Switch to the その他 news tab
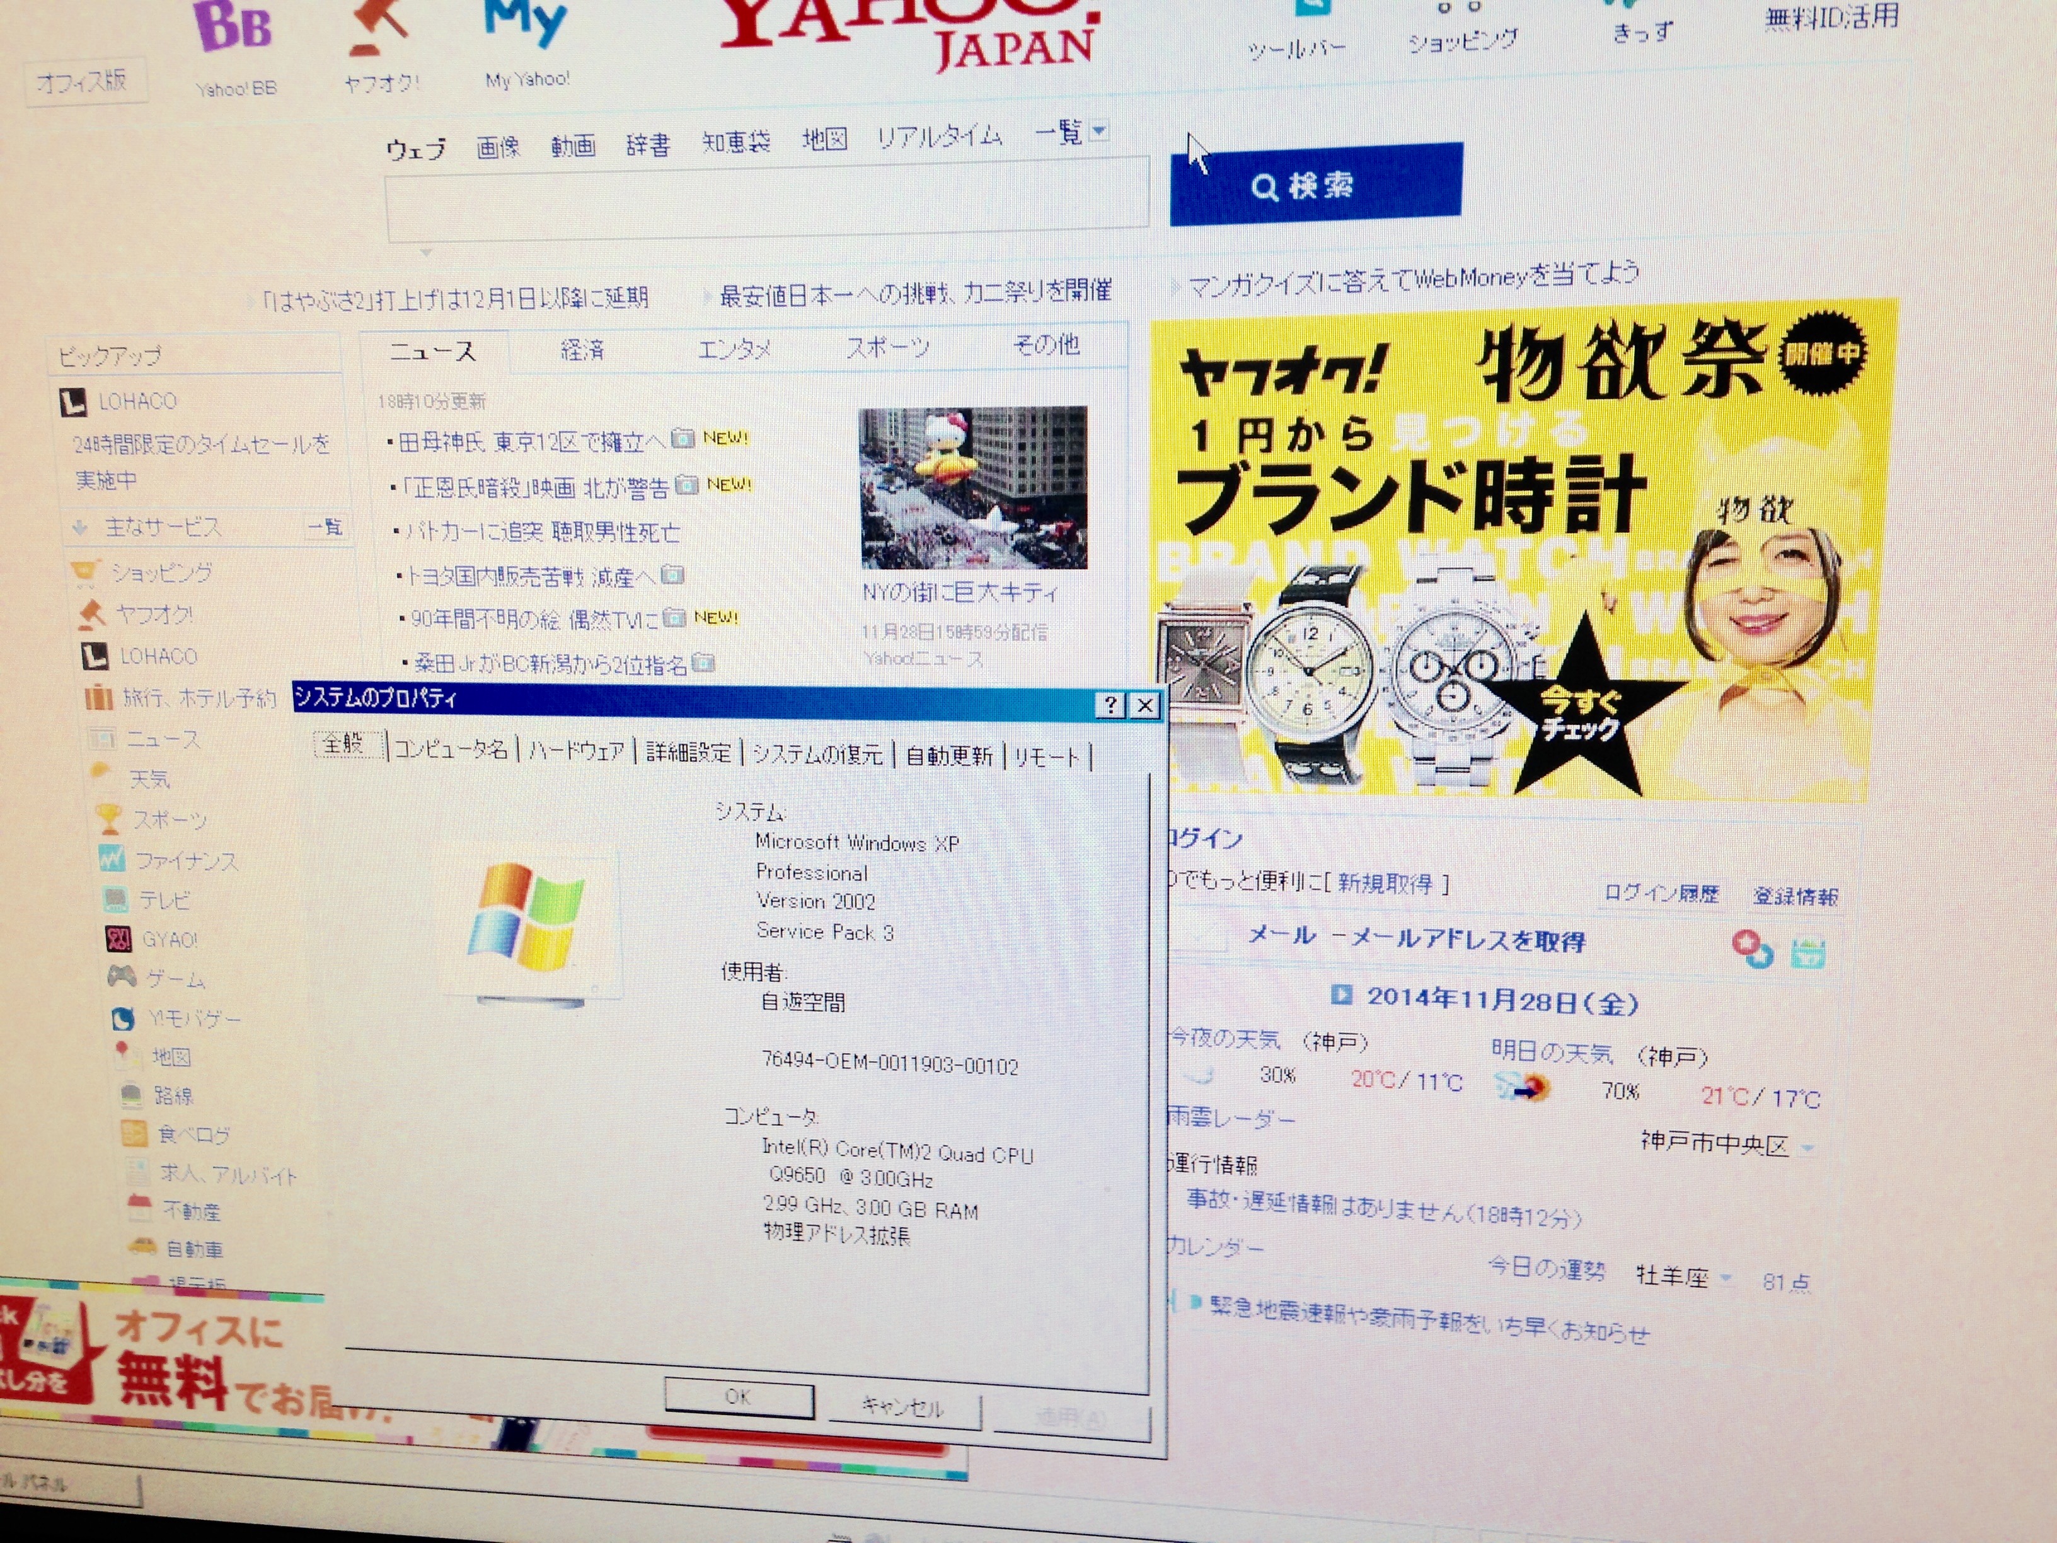This screenshot has height=1543, width=2057. point(1046,345)
